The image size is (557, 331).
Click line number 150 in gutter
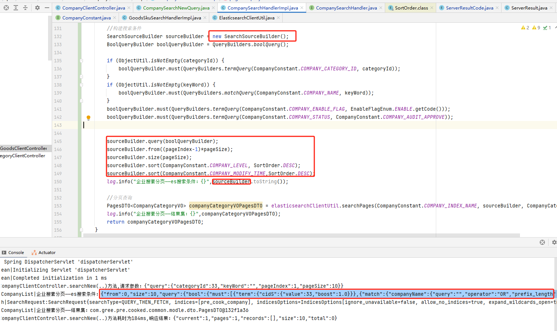[58, 182]
